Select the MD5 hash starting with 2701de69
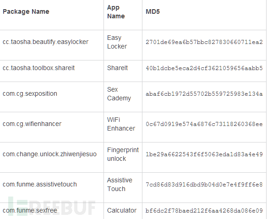The image size is (267, 219). (x=204, y=42)
